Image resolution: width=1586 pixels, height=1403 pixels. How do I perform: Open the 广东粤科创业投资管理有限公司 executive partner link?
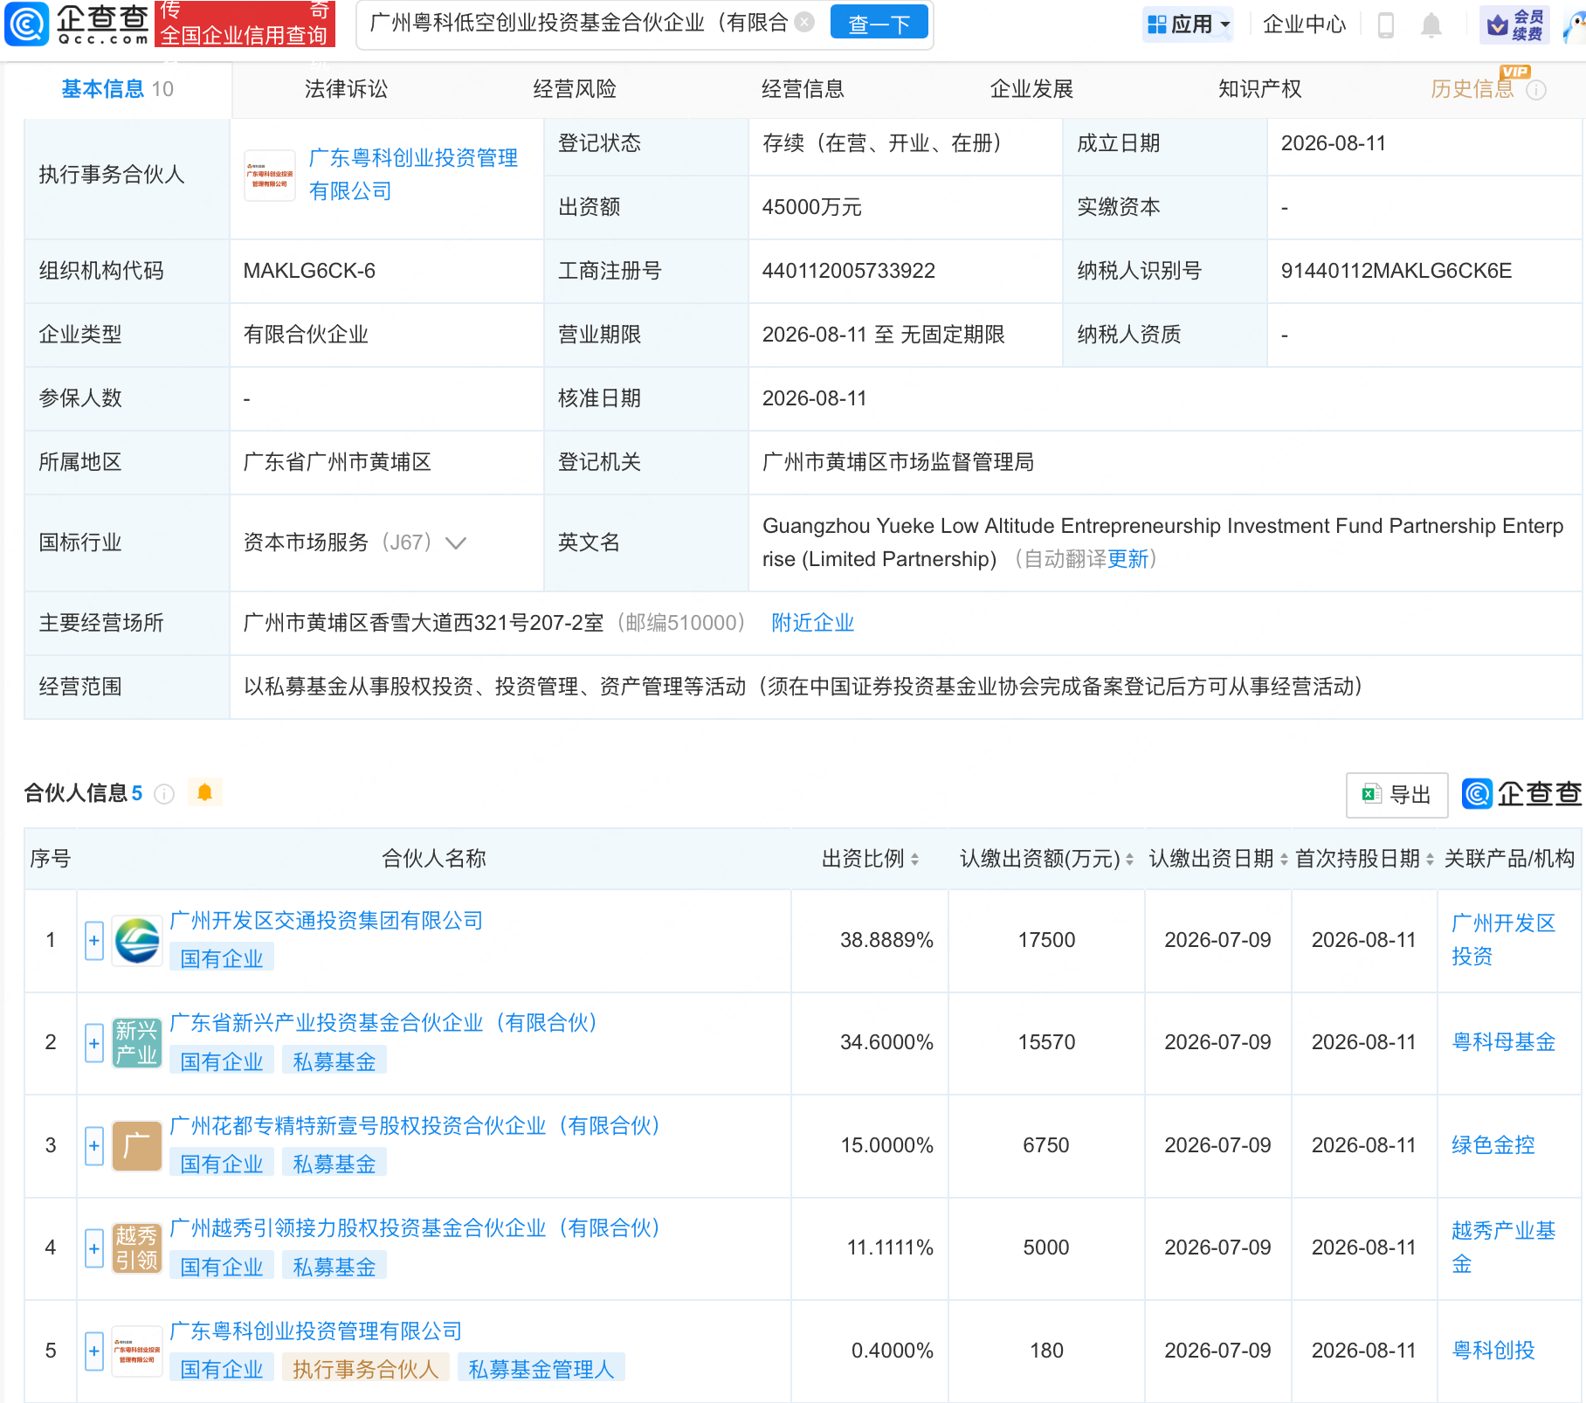pos(413,175)
